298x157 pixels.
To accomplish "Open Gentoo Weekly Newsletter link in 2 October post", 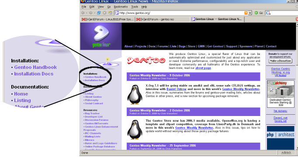I will coord(194,128).
